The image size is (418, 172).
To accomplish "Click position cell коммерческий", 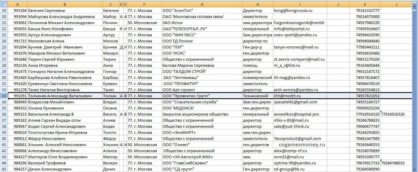I will [x=257, y=77].
